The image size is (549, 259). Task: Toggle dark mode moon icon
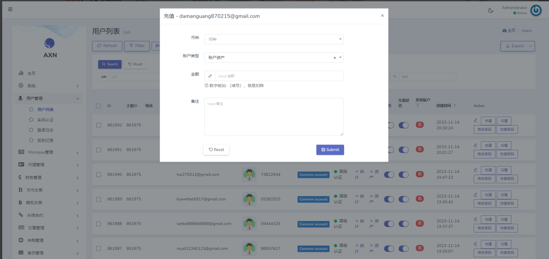coord(490,10)
